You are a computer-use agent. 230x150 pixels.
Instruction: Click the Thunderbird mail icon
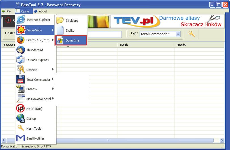click(x=20, y=50)
